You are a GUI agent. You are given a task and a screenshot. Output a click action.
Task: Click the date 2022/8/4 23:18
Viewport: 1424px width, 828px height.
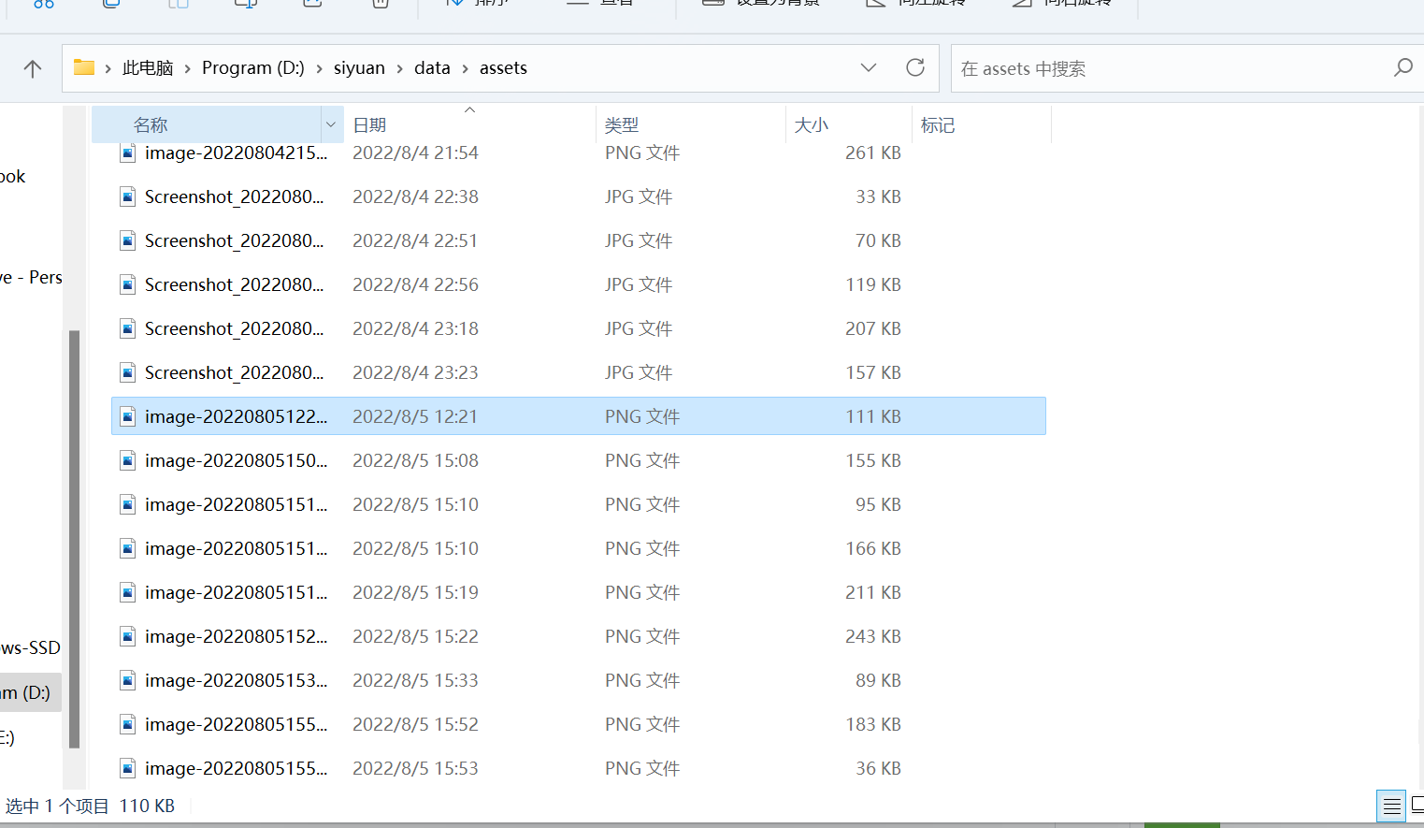415,328
